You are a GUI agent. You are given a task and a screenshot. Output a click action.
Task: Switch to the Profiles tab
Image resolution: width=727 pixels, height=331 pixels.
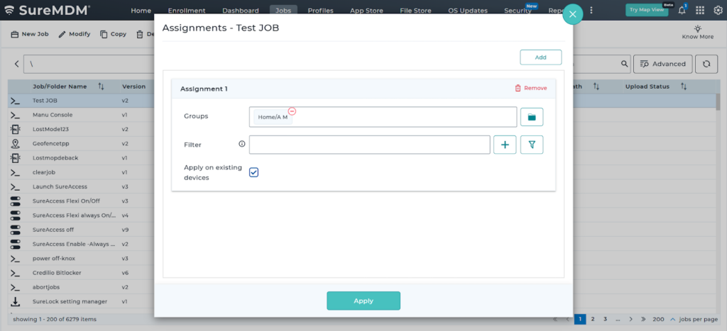coord(320,11)
